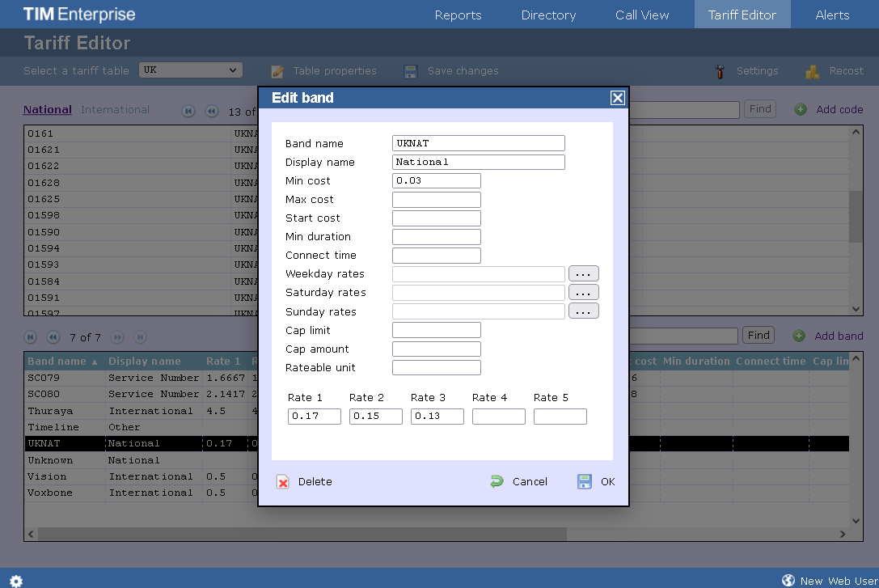
Task: Close the Edit band dialog
Action: pyautogui.click(x=617, y=98)
